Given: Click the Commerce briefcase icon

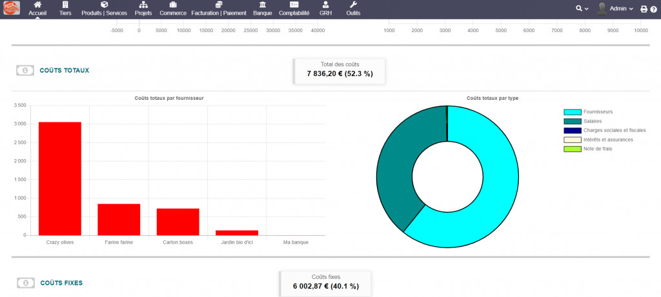Looking at the screenshot, I should pos(173,5).
